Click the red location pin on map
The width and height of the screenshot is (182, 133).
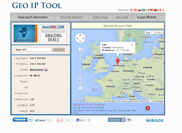118,62
